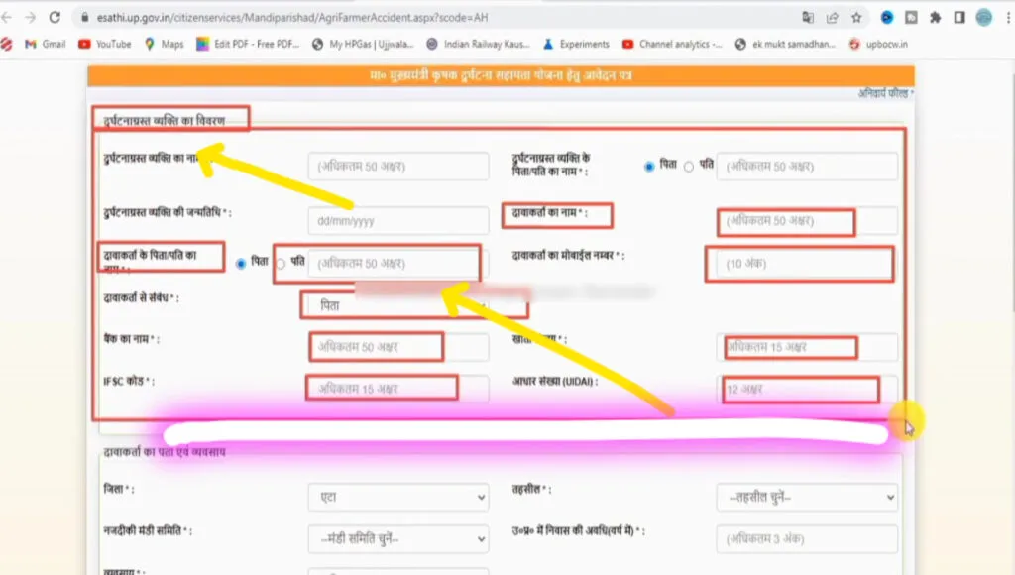Expand the मंडी समिति चुनें dropdown
The height and width of the screenshot is (575, 1015).
pyautogui.click(x=397, y=539)
